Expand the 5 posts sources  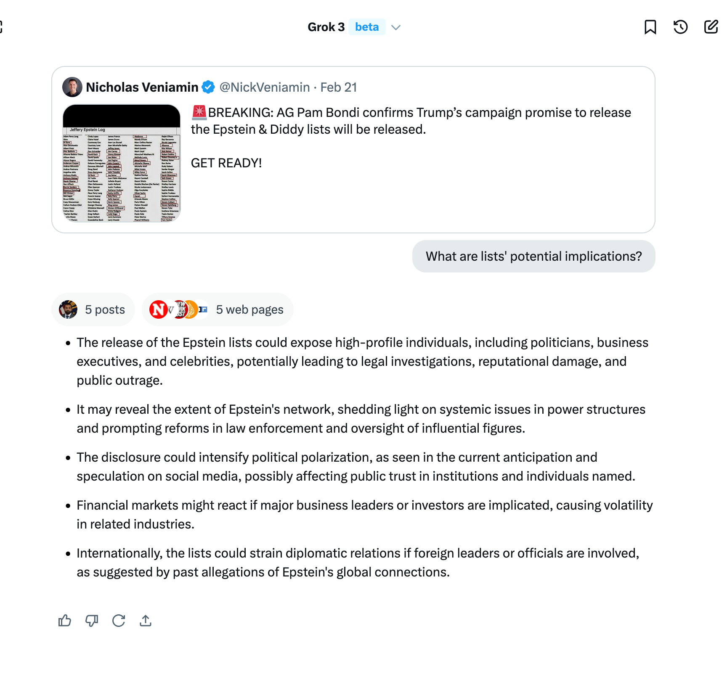pos(93,310)
